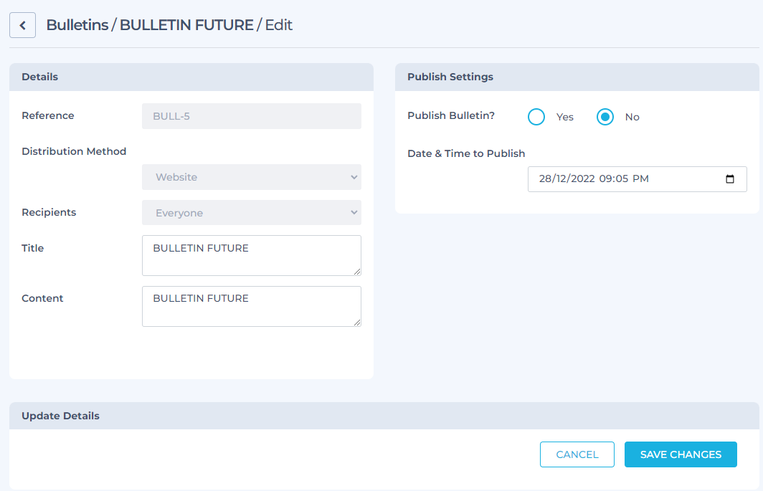Select the PM segment in publish time
Image resolution: width=763 pixels, height=491 pixels.
640,179
